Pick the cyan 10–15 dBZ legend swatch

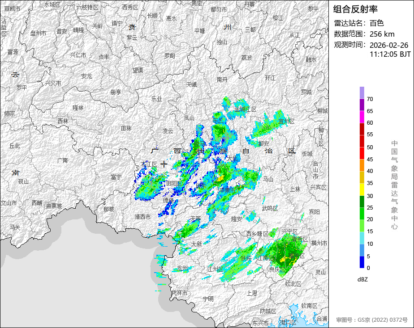point(362,238)
